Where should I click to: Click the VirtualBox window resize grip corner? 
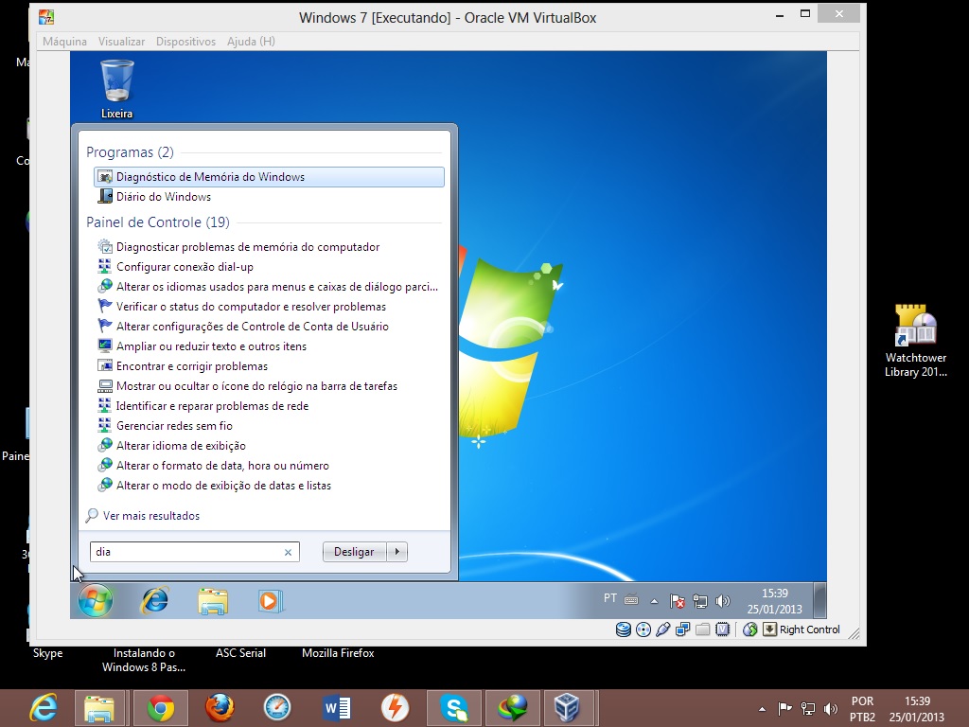point(854,633)
